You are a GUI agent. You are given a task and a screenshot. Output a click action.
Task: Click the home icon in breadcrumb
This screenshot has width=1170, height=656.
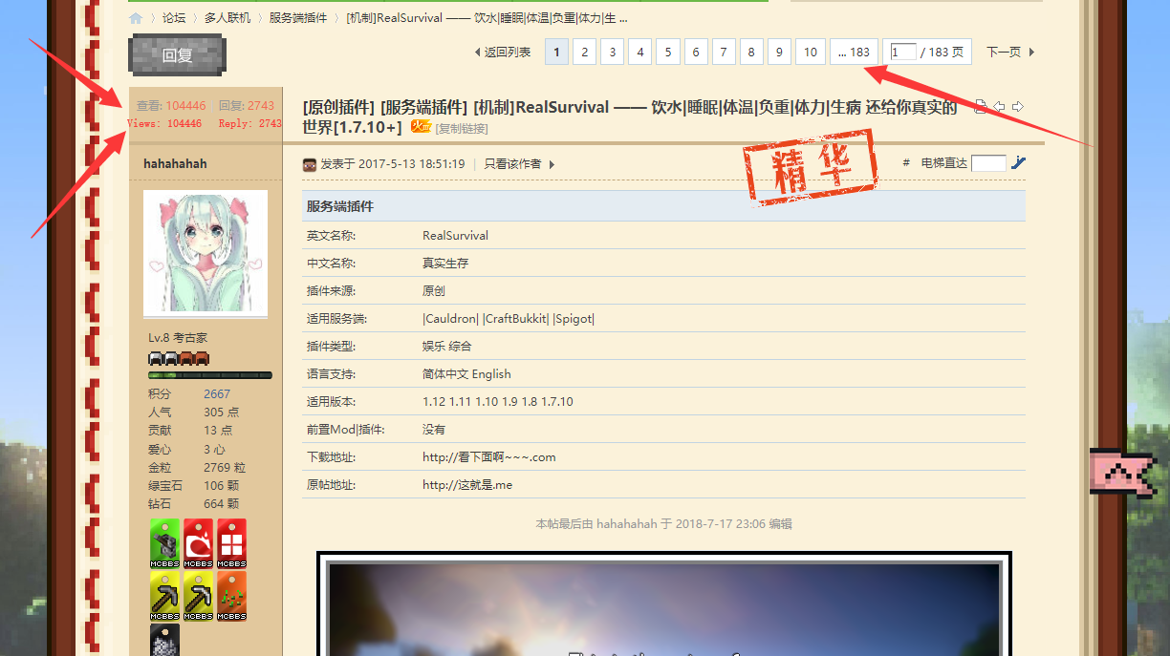point(136,18)
